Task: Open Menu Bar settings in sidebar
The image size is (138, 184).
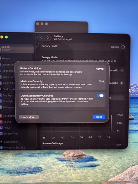Action: coord(7,77)
